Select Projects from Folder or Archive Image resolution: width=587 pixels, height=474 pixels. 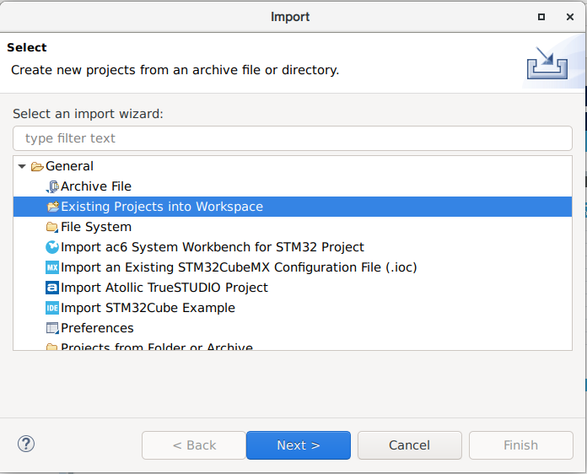(x=157, y=347)
